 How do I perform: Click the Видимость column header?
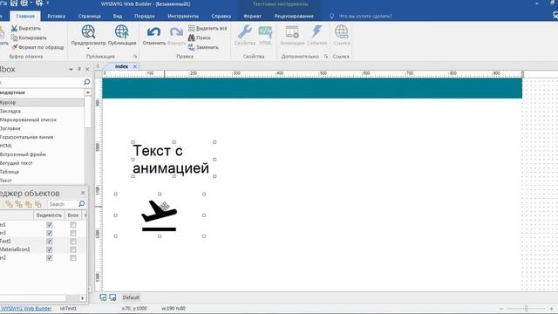(49, 215)
